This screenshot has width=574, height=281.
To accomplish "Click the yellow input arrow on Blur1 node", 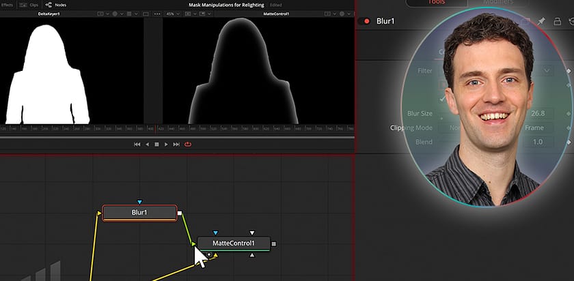I will pyautogui.click(x=99, y=213).
